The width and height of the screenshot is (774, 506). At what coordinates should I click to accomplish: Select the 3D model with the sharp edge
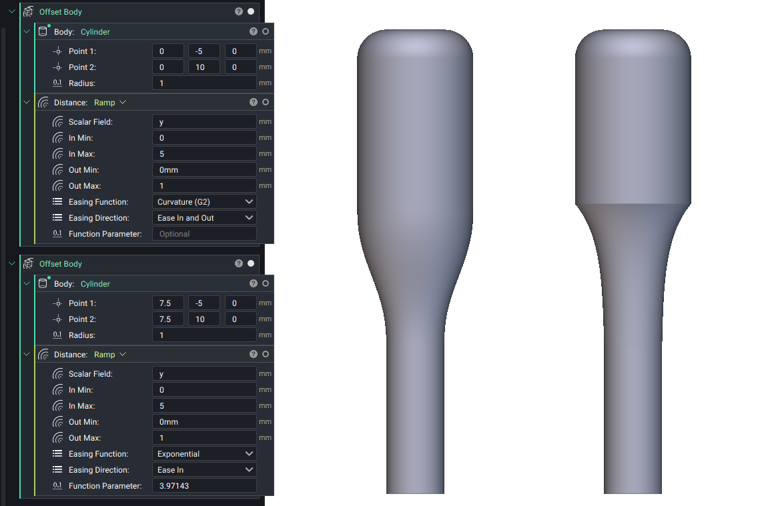point(633,261)
